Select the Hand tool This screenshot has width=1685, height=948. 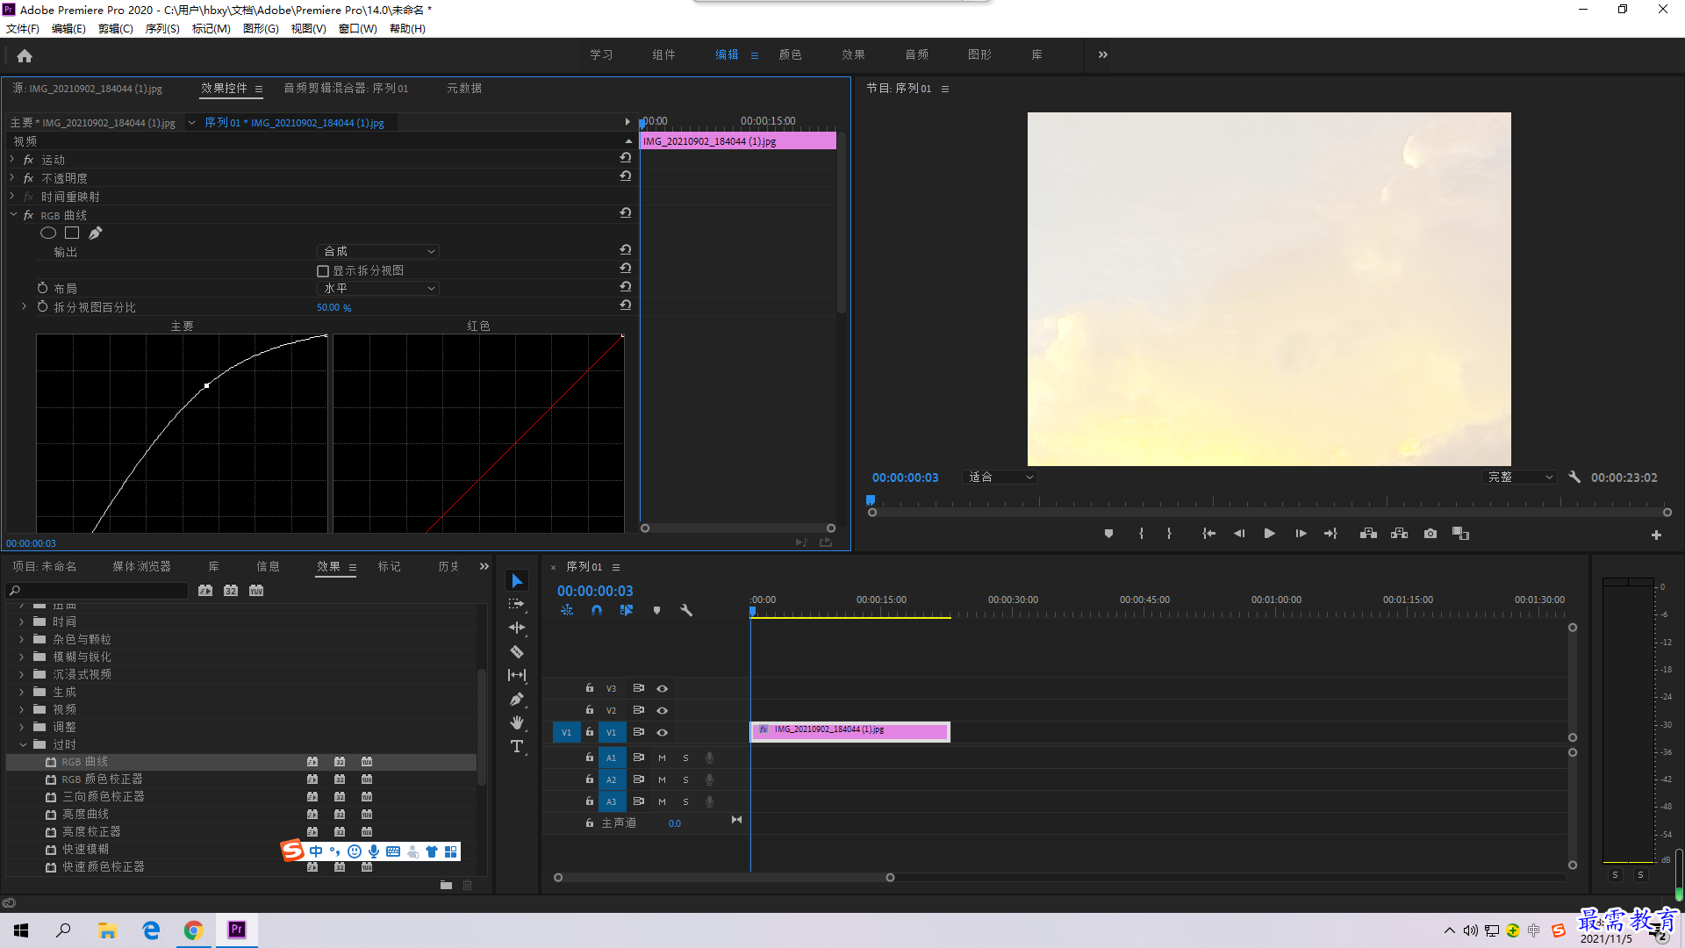[517, 722]
